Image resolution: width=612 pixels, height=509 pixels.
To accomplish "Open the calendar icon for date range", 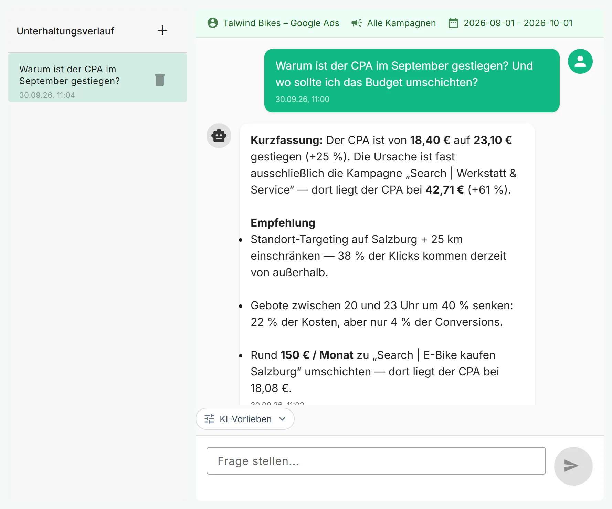I will tap(453, 23).
